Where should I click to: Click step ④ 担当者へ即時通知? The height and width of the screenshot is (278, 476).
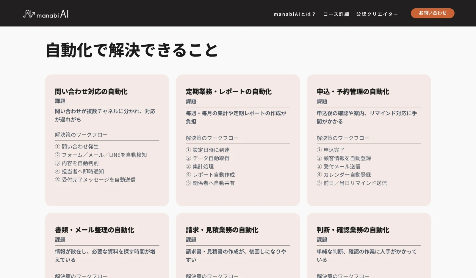point(79,172)
